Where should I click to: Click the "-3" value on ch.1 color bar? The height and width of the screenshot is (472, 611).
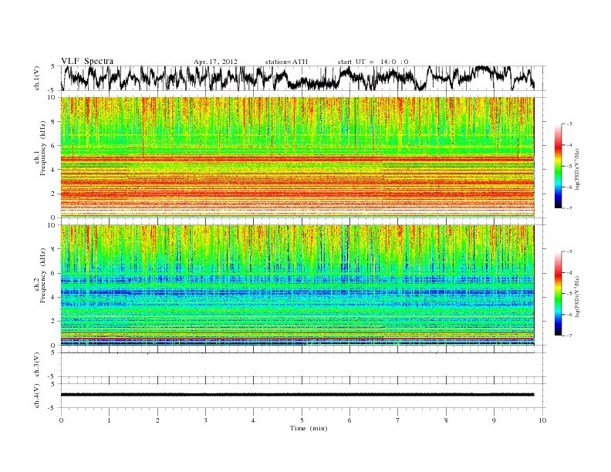click(x=569, y=124)
